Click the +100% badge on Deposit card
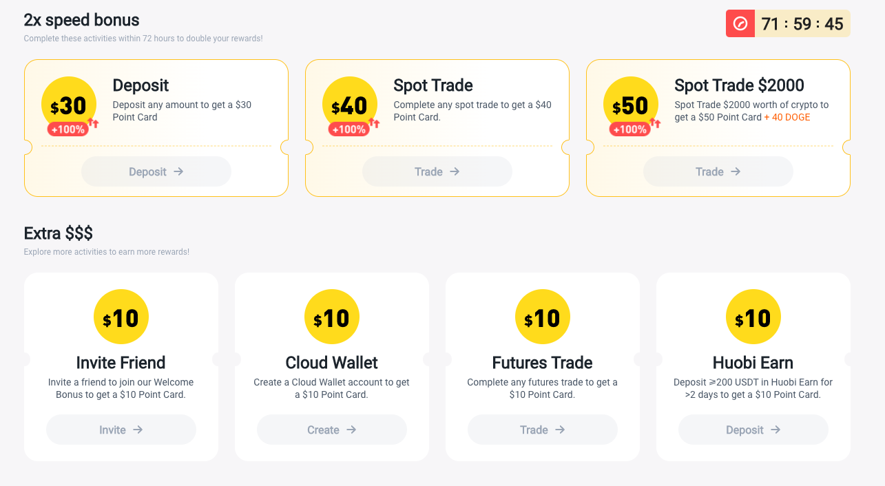Image resolution: width=885 pixels, height=486 pixels. click(x=68, y=129)
